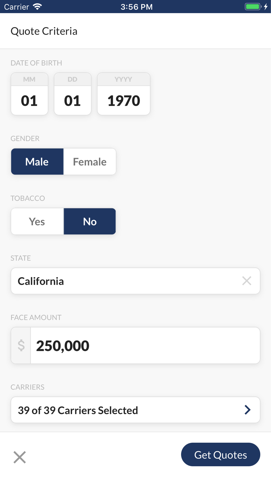
Task: Tap the battery indicator icon
Action: [x=253, y=7]
